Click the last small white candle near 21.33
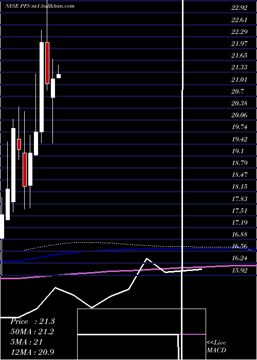The image size is (257, 360). click(59, 76)
